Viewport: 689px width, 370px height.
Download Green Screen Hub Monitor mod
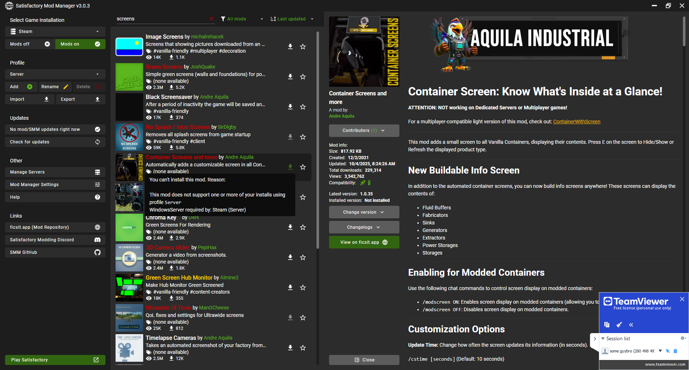[290, 288]
